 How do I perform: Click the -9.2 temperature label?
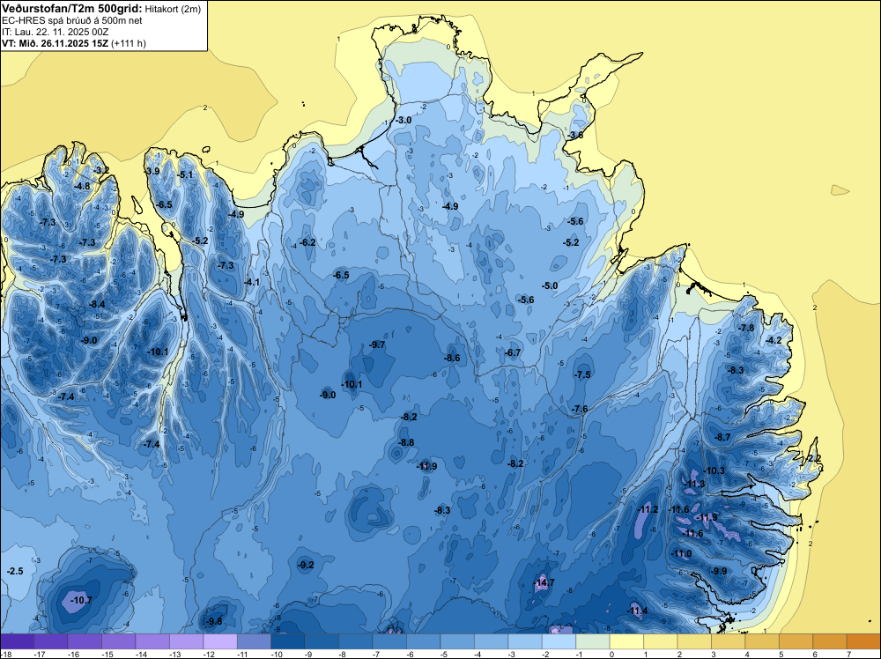pyautogui.click(x=306, y=566)
